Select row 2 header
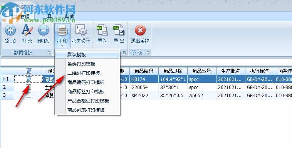Viewport: 292px width, 148px height. [x=7, y=87]
